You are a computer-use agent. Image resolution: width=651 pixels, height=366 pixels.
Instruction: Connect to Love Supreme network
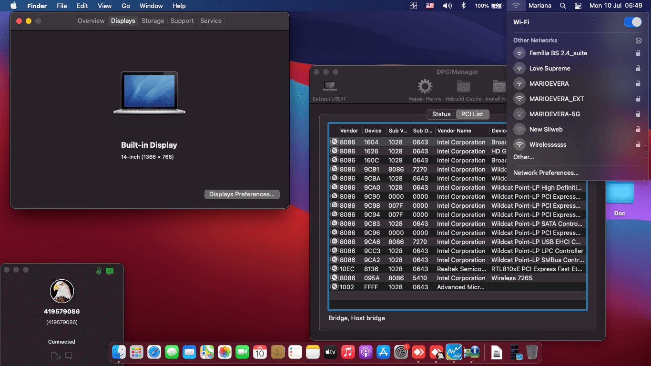click(578, 68)
